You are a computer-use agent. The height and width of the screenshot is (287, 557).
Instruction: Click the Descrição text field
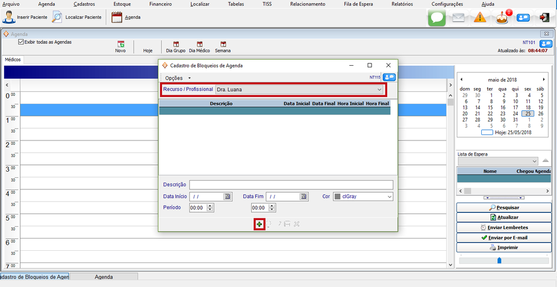[291, 185]
